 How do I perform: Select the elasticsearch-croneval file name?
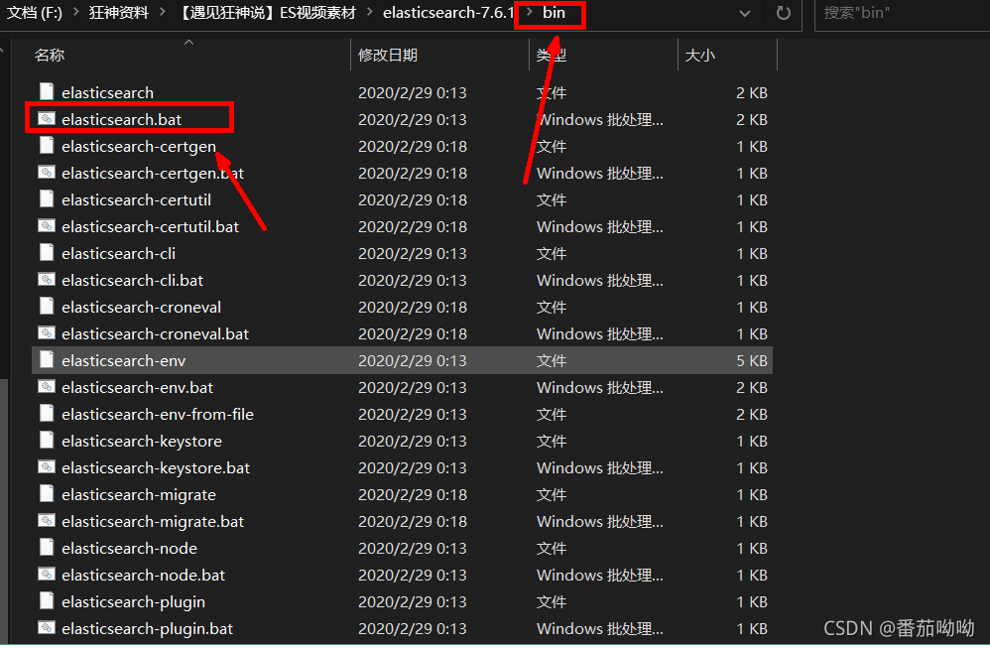142,308
